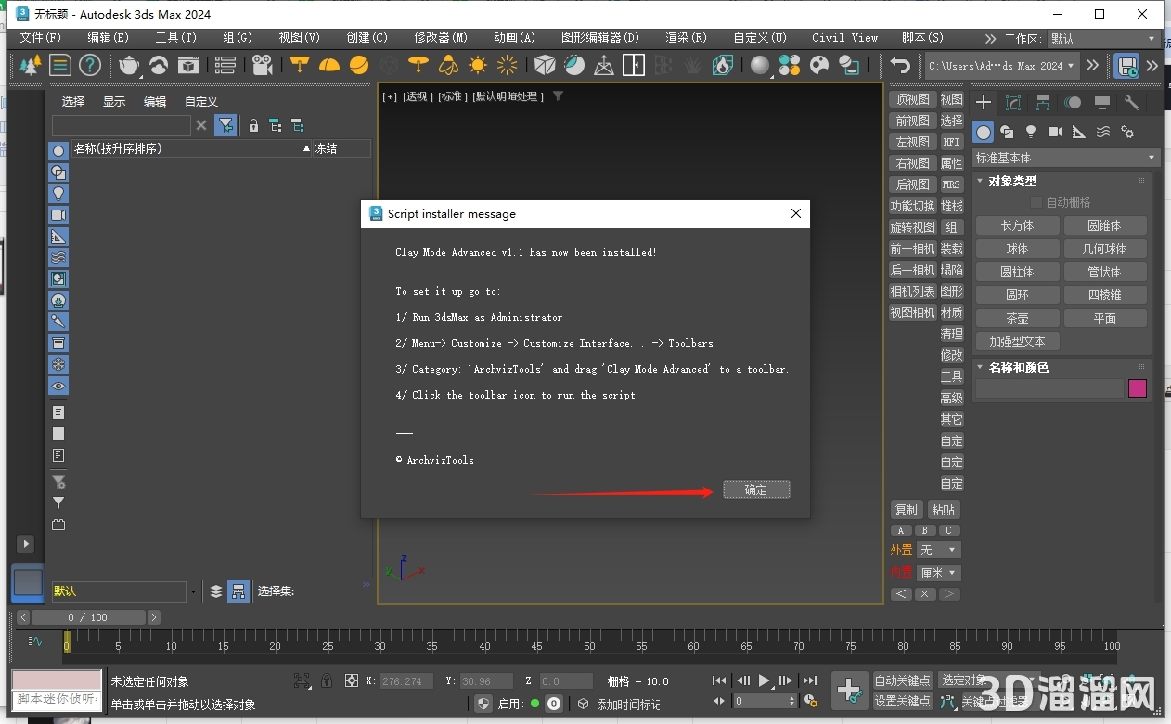Click the undo arrow icon

[899, 65]
